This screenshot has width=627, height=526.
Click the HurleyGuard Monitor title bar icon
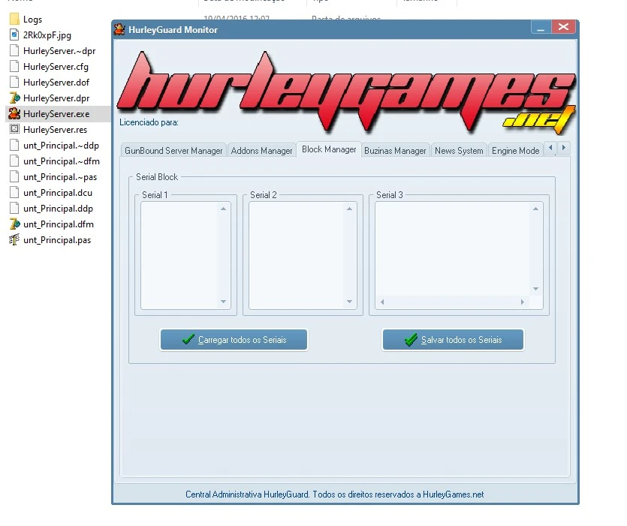coord(119,29)
